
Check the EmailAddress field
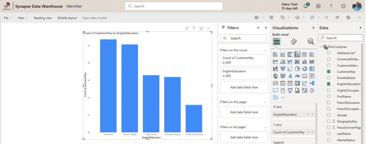pyautogui.click(x=328, y=78)
